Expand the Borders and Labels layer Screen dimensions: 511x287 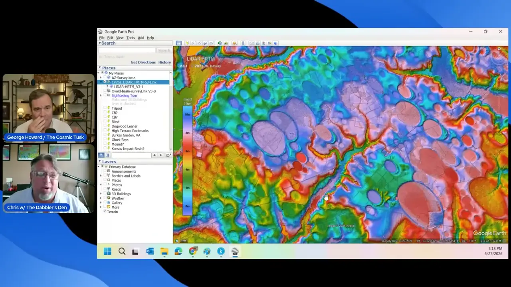pos(101,176)
